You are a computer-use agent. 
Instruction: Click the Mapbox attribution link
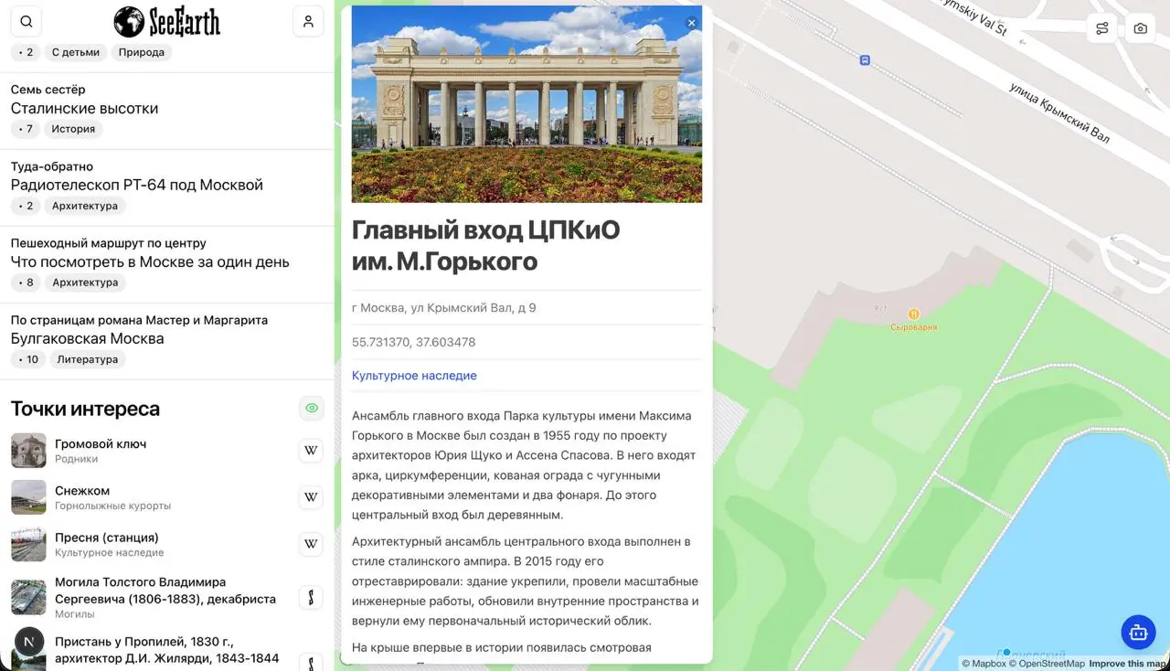point(984,664)
